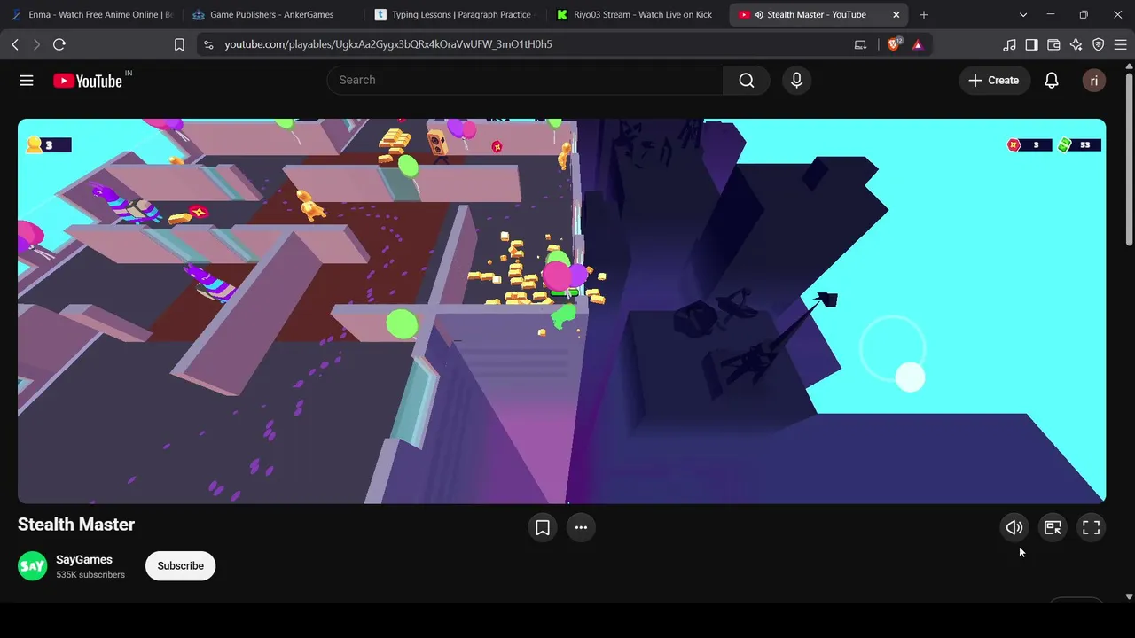Switch the game to miniplayer mode

click(1053, 528)
